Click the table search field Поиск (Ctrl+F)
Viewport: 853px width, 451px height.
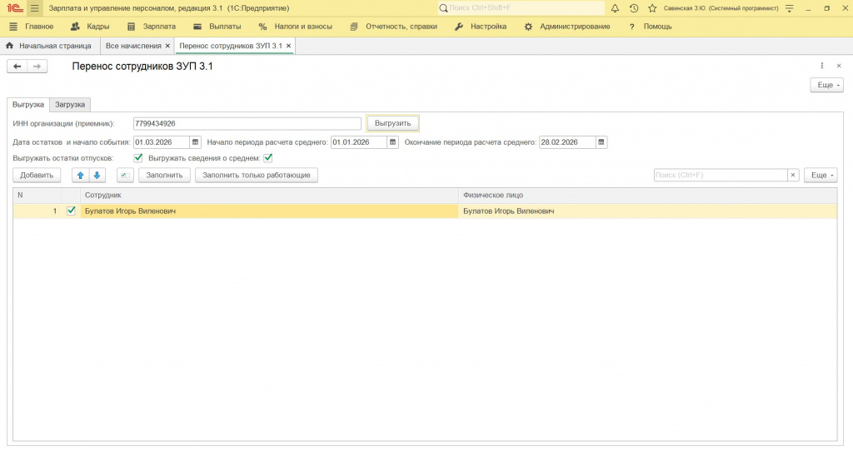[x=721, y=175]
